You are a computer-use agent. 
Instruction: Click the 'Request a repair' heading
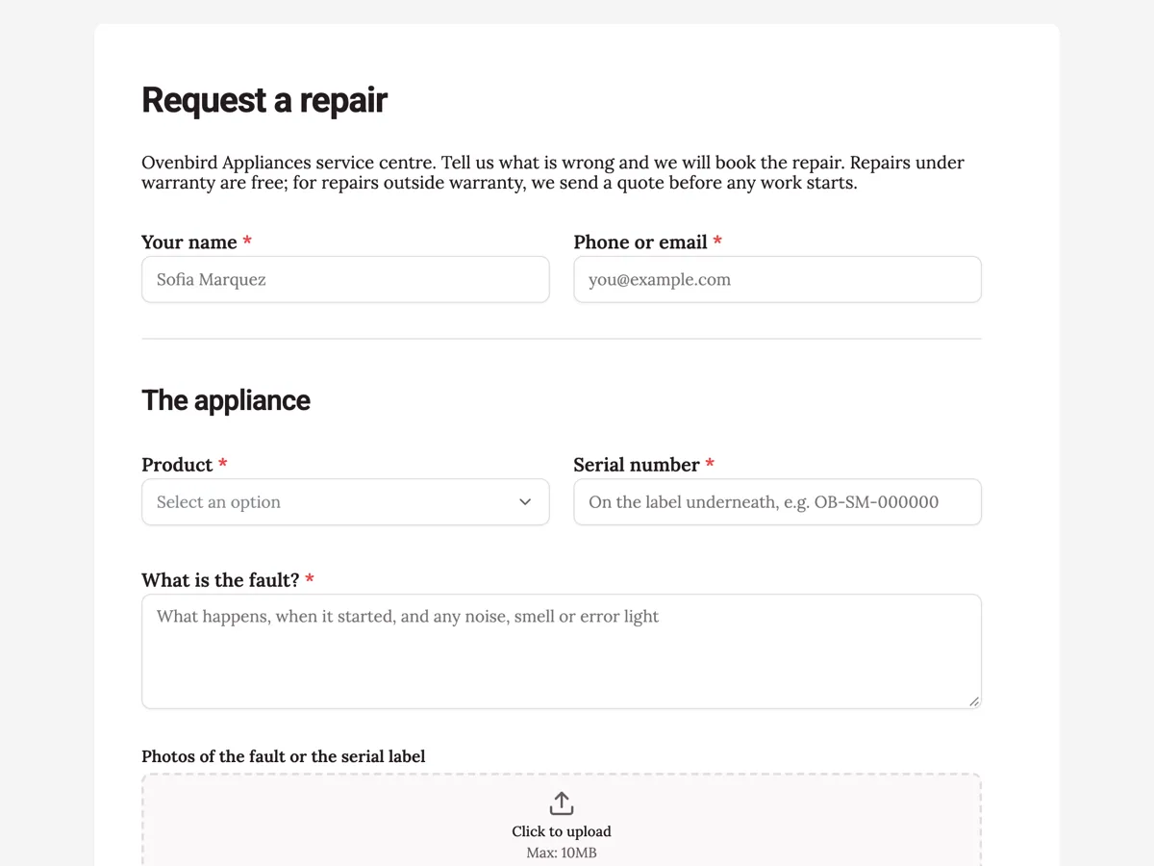click(264, 100)
